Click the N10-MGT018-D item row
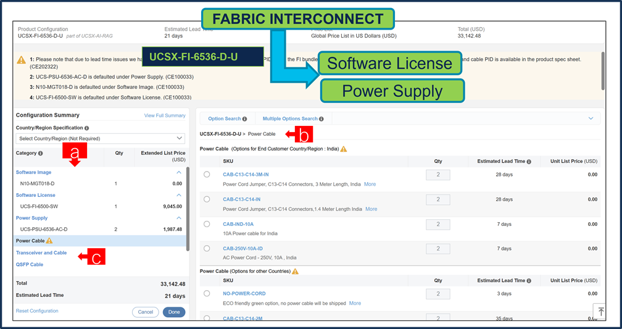 pyautogui.click(x=100, y=184)
